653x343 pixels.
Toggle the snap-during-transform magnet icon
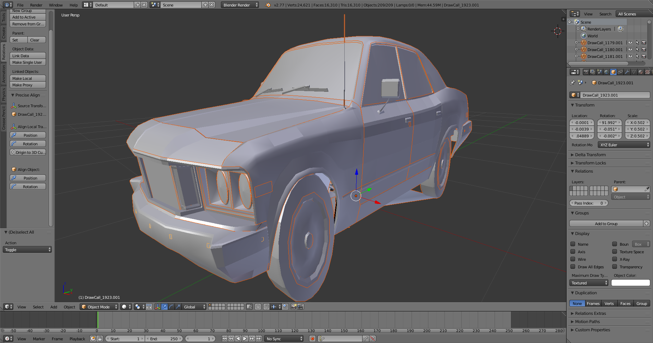coord(266,307)
